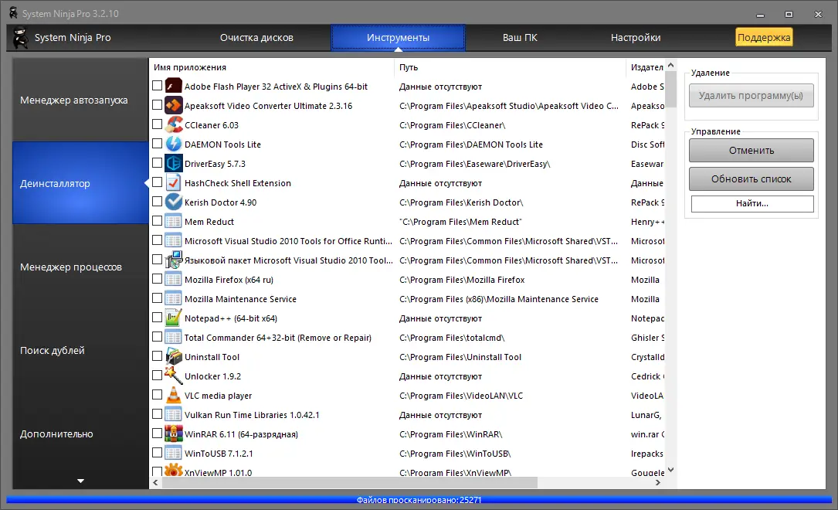838x510 pixels.
Task: Click the horizontal scroll right arrow
Action: [658, 482]
